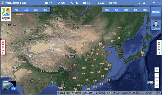Open the 下载 (Download) menu
162x95 pixels.
point(74,3)
